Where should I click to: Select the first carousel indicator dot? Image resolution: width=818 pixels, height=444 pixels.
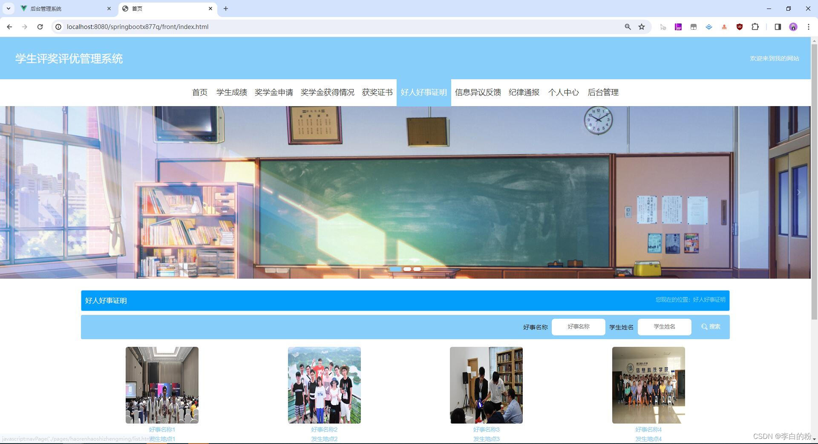point(395,269)
